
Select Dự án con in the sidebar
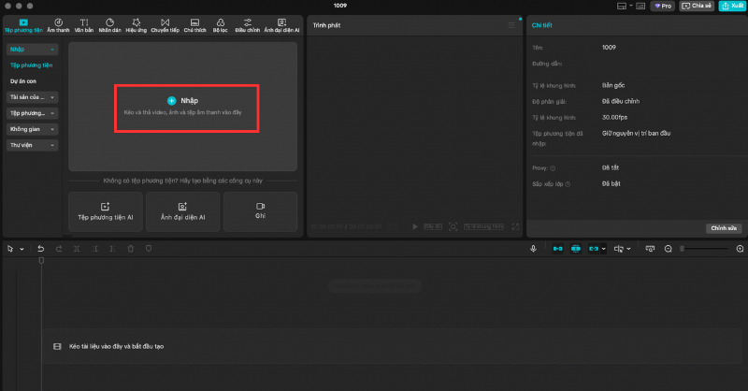point(23,81)
